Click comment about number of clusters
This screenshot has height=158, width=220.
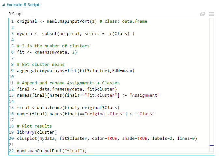pyautogui.click(x=53, y=46)
